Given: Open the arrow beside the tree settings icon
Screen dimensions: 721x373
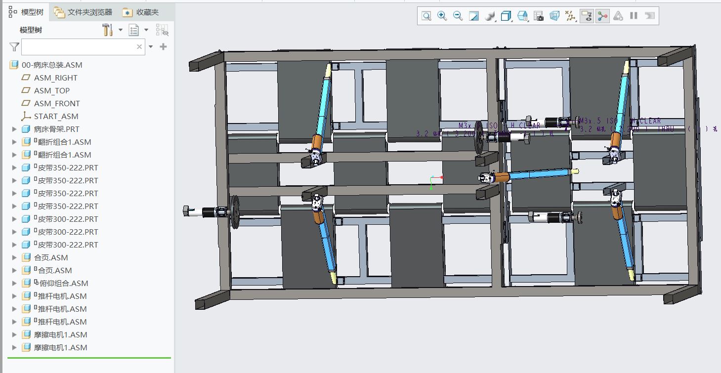Looking at the screenshot, I should coord(120,30).
